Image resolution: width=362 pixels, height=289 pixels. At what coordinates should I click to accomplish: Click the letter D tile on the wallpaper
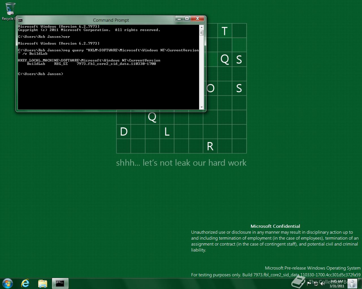coord(124,132)
